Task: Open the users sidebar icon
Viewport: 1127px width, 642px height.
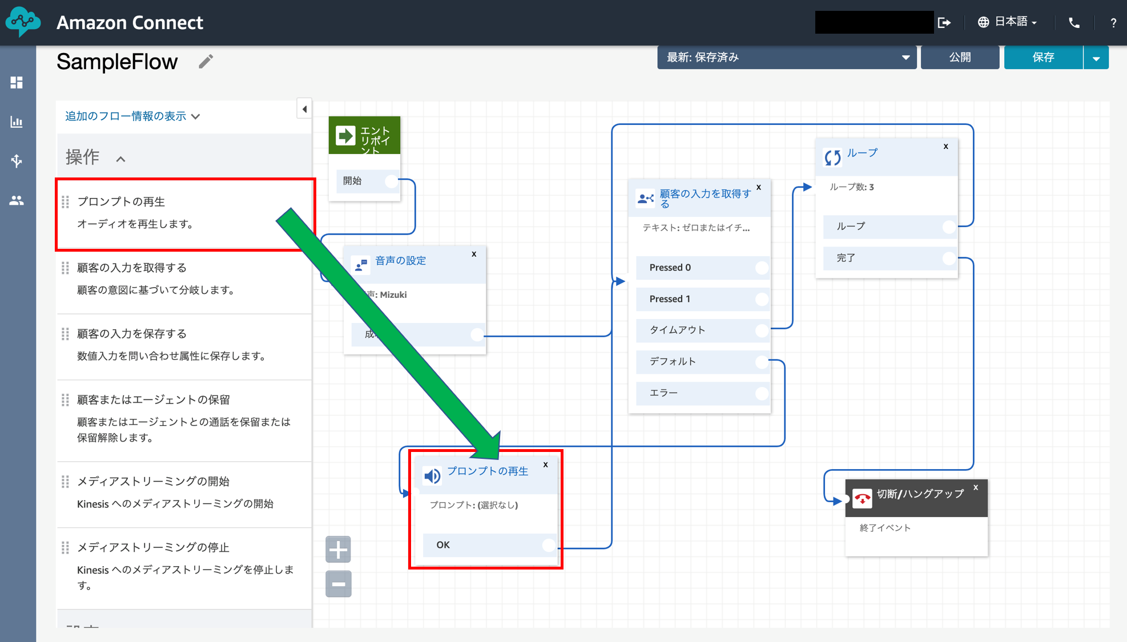Action: pos(17,200)
